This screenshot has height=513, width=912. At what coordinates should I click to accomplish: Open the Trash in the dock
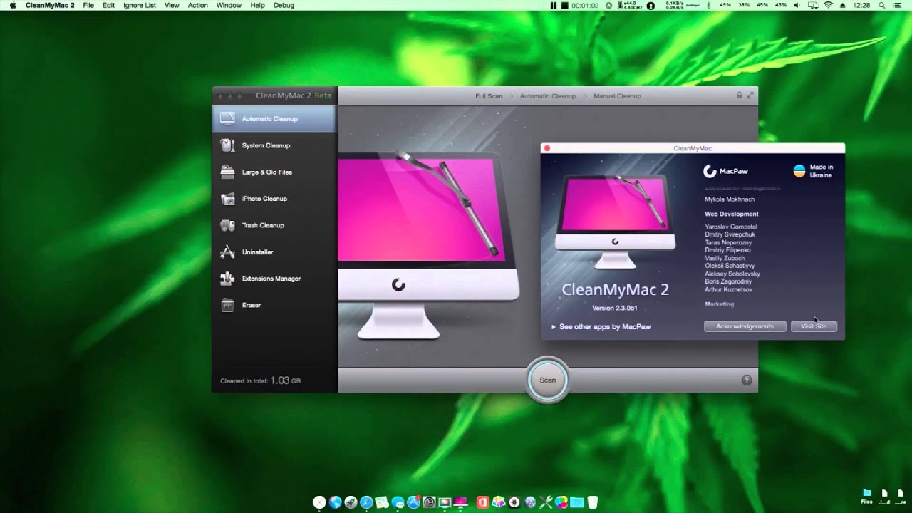[x=593, y=502]
